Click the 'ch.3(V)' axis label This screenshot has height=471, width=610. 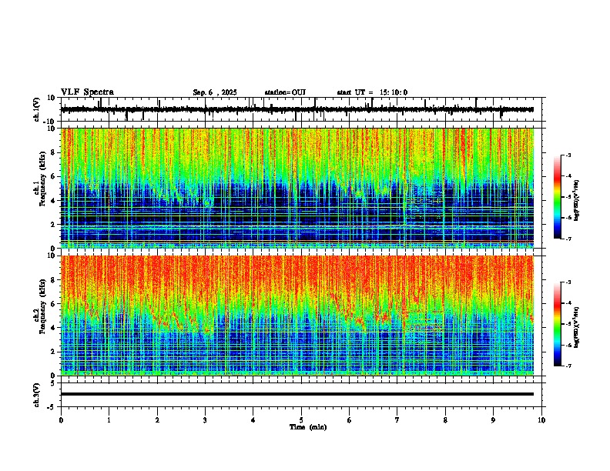[x=37, y=395]
